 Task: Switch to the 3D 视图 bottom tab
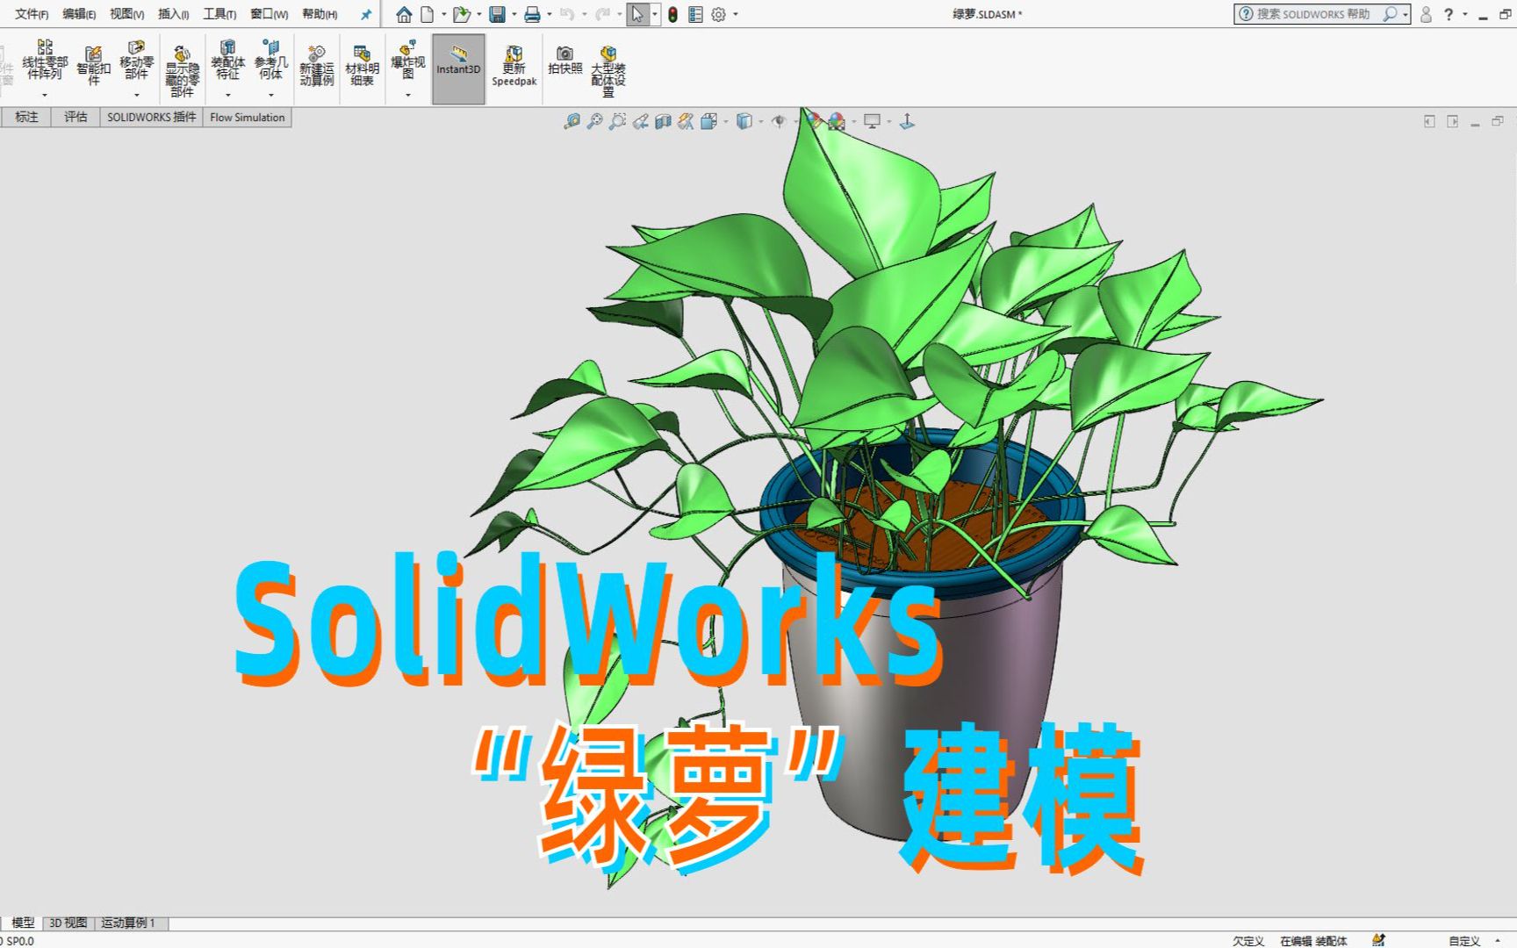68,923
